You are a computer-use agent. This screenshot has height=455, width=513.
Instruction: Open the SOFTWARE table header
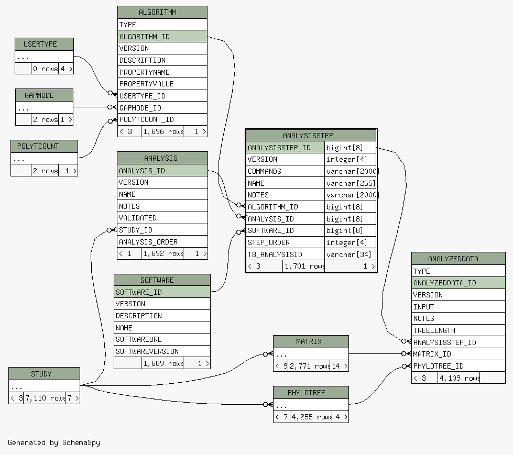click(162, 280)
